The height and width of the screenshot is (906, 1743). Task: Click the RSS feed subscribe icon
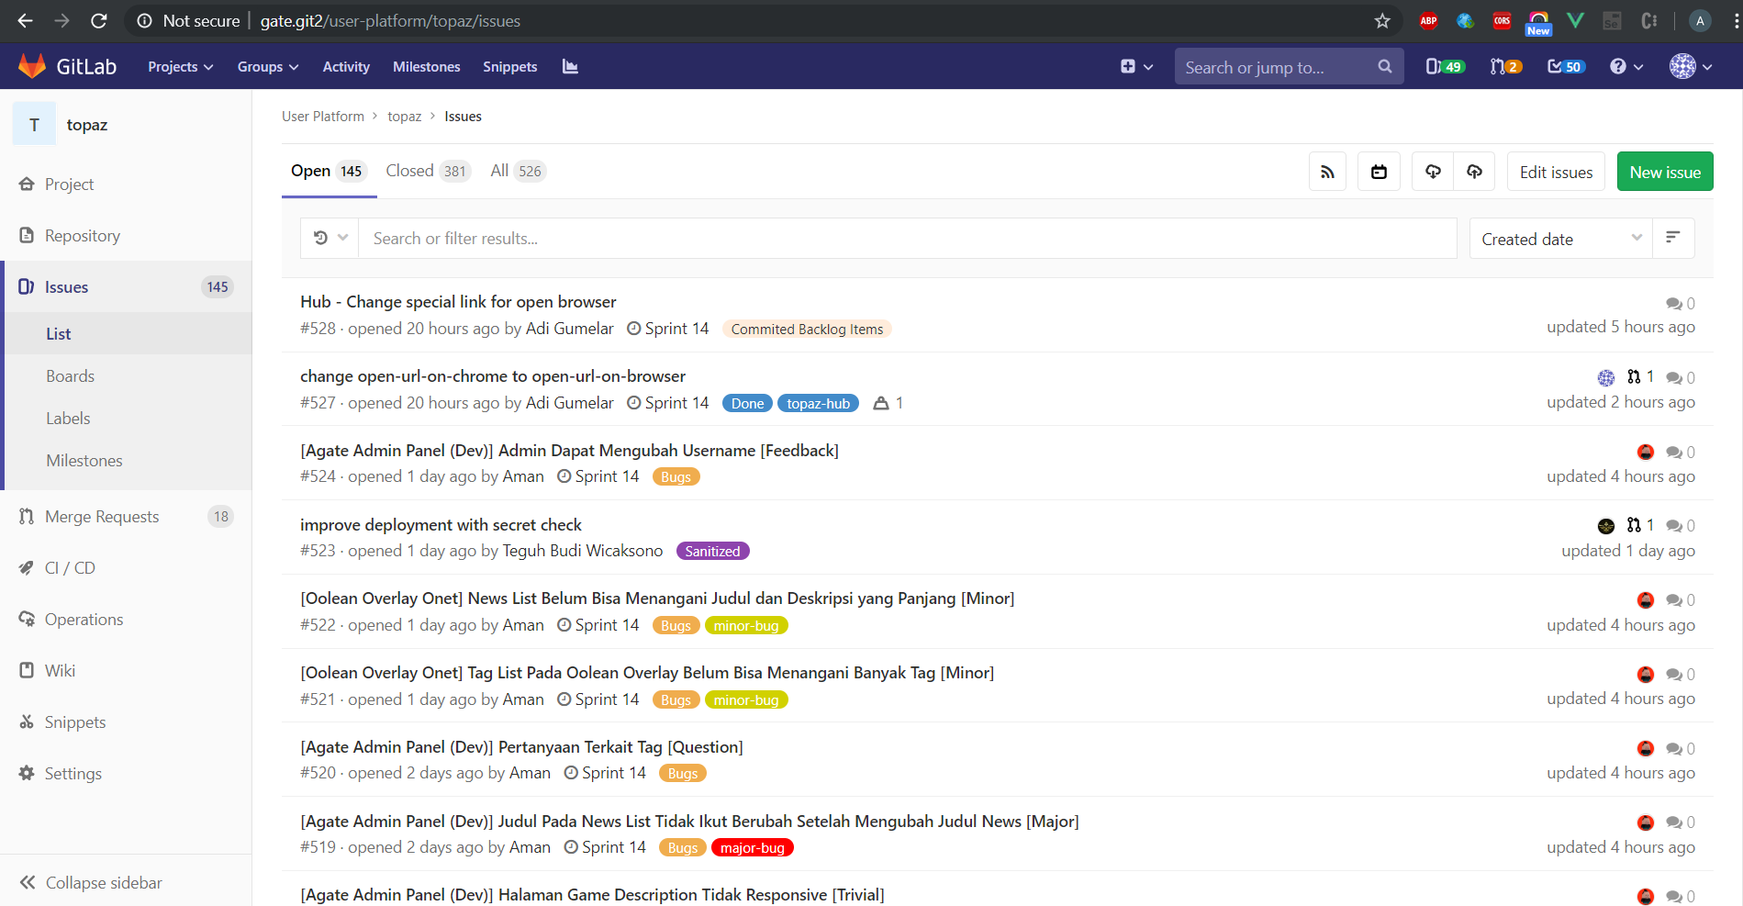pyautogui.click(x=1327, y=172)
